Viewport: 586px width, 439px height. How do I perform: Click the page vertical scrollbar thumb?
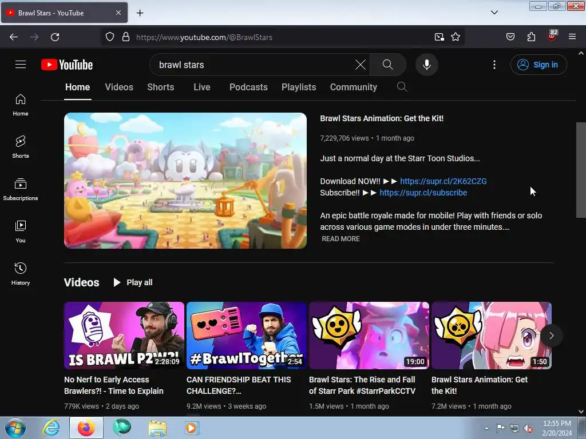[581, 170]
